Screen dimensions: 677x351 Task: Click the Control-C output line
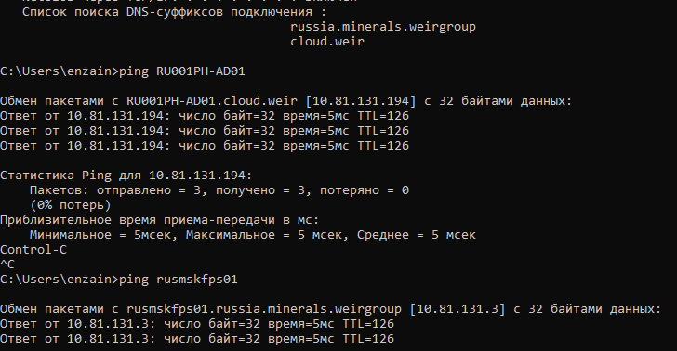pos(33,250)
